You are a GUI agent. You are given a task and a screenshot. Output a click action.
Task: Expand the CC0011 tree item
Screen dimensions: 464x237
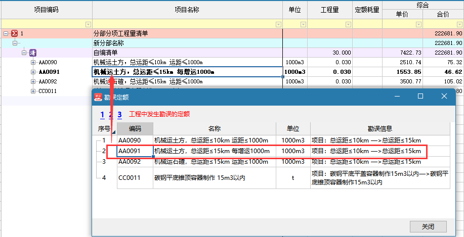pos(33,91)
